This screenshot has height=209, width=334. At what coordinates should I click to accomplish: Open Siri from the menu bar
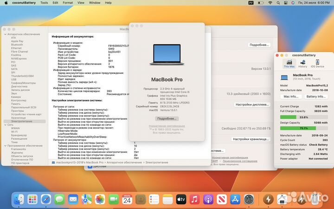click(293, 3)
